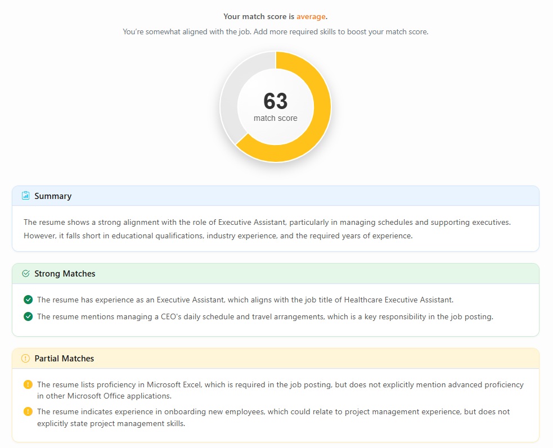Click the center of the match score gauge
Screen dimensions: 553x448
click(276, 107)
